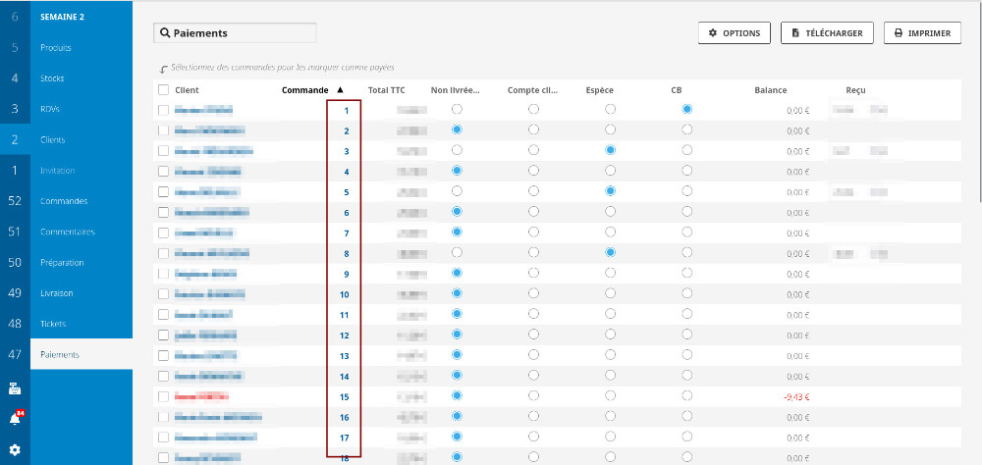Open order number 15 link

point(344,397)
